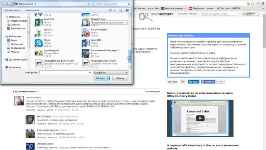Click the arrow after Рабочий стол breadcrumb
The image size is (266, 150).
point(35,4)
